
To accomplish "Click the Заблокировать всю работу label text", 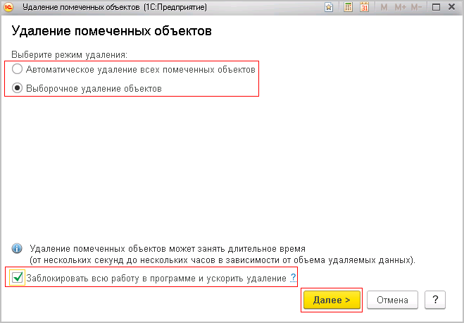I will [156, 279].
